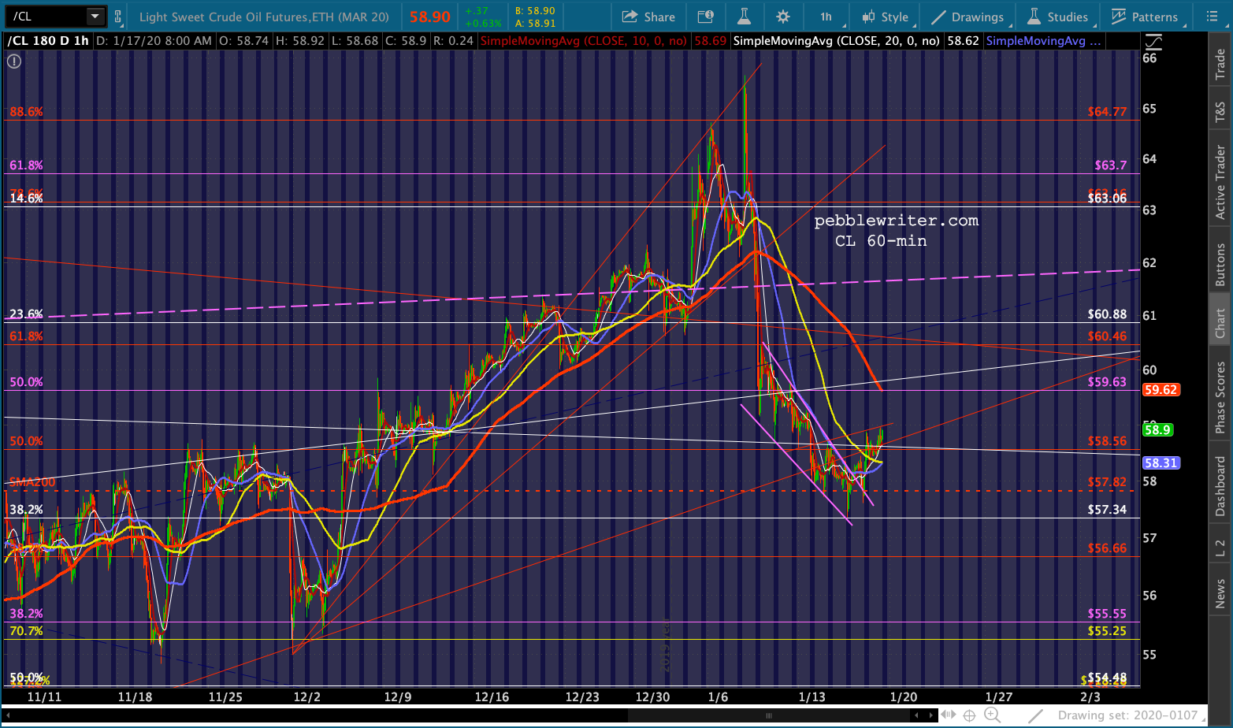The width and height of the screenshot is (1233, 728).
Task: Click the horizontal chart scrollbar grip
Action: point(768,715)
